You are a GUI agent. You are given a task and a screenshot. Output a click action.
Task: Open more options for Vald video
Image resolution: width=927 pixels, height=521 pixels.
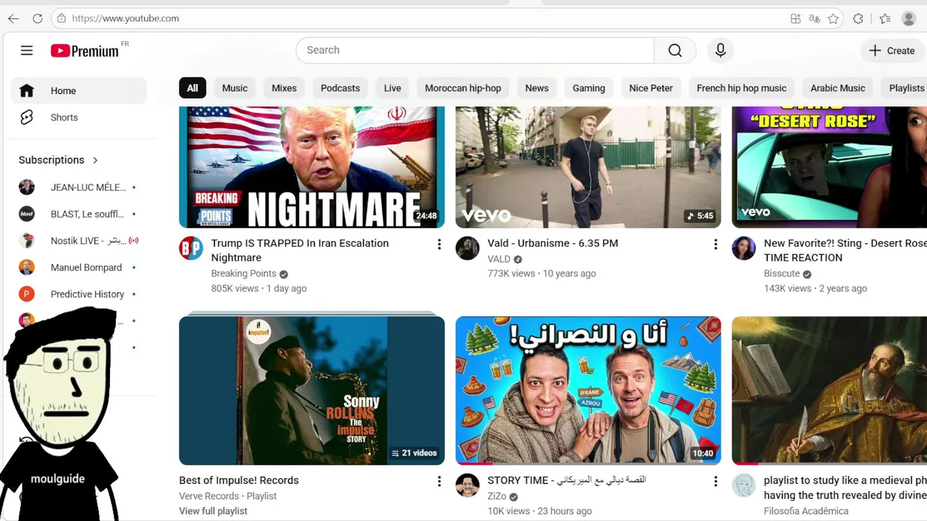[x=716, y=245]
